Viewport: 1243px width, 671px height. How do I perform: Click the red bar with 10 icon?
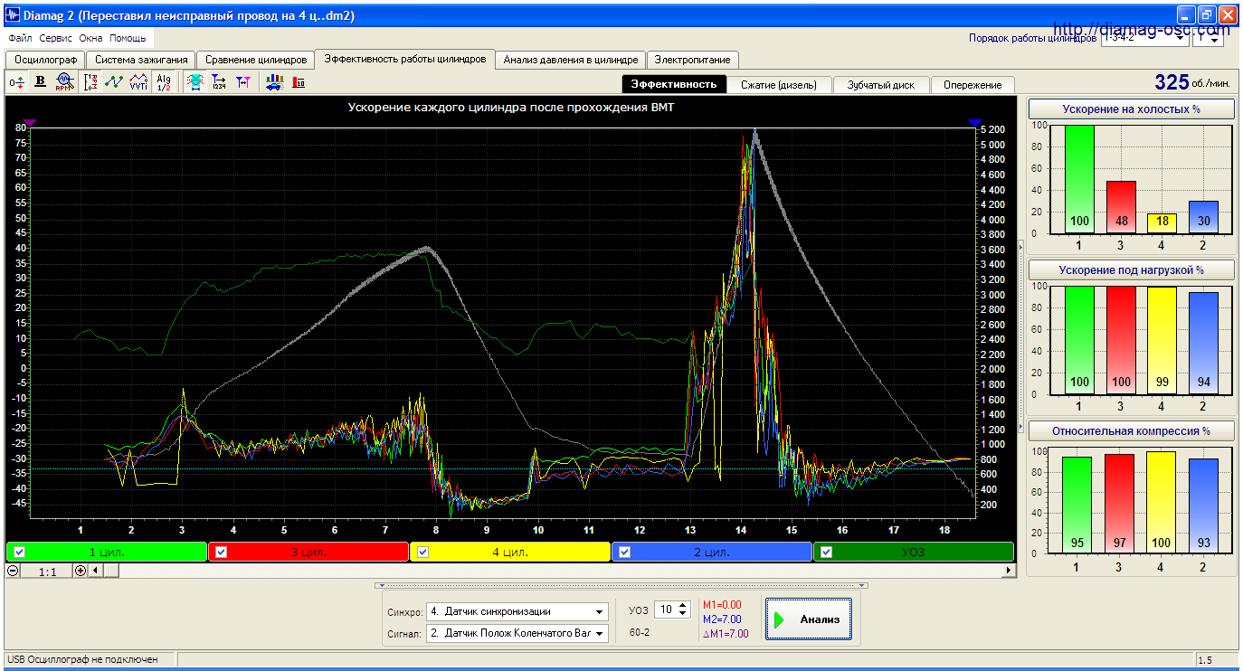[299, 82]
